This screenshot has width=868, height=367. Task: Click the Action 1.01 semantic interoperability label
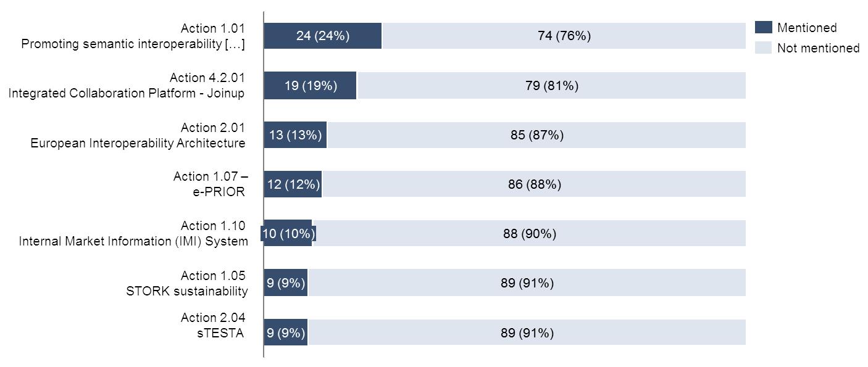point(133,36)
